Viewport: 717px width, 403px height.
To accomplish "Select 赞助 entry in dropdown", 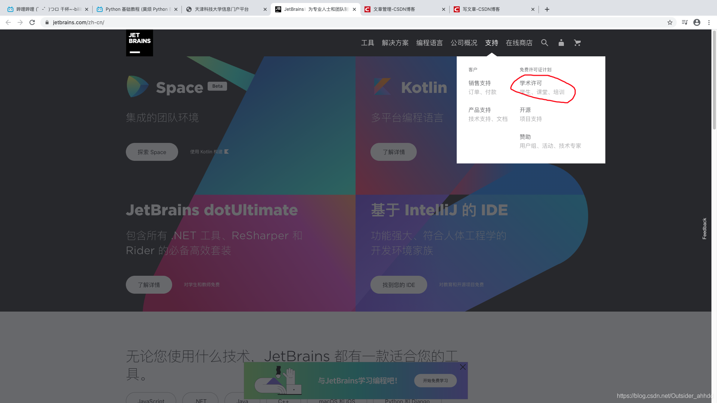I will [x=550, y=141].
